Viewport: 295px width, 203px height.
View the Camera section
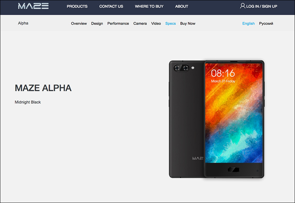click(x=140, y=24)
